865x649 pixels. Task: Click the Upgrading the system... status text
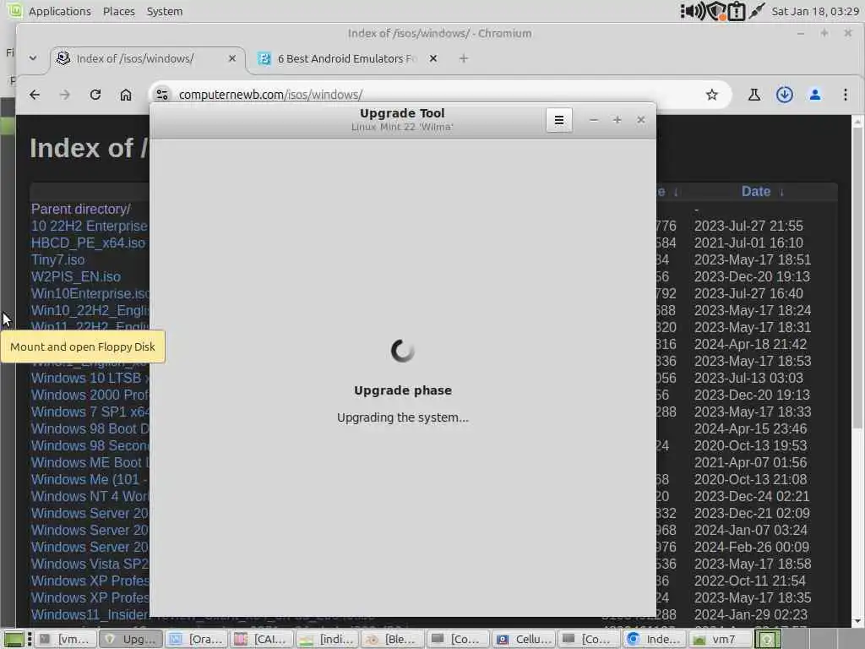tap(403, 417)
